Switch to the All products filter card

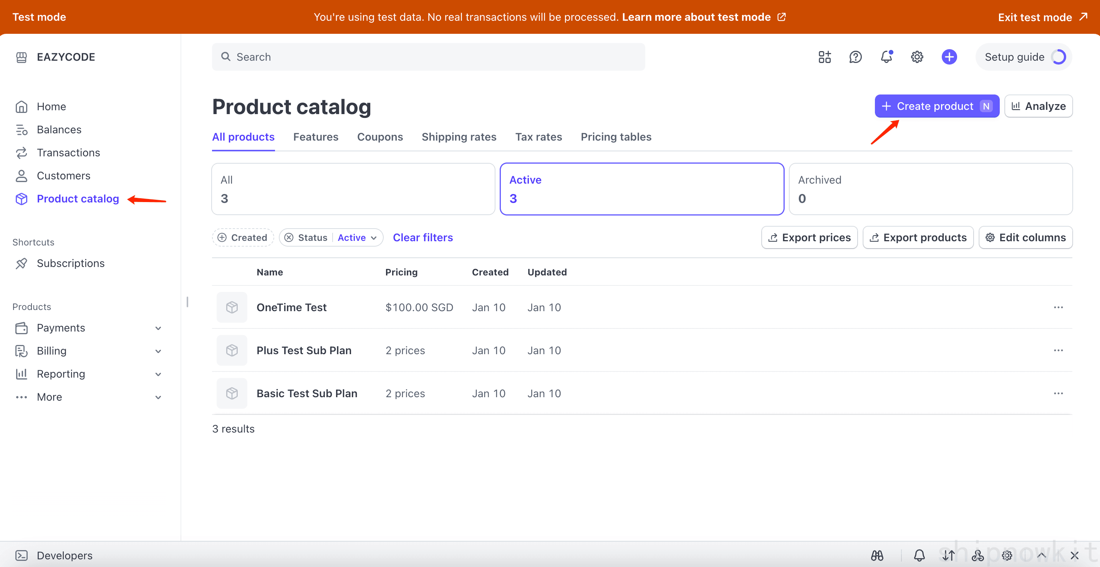[x=353, y=189]
